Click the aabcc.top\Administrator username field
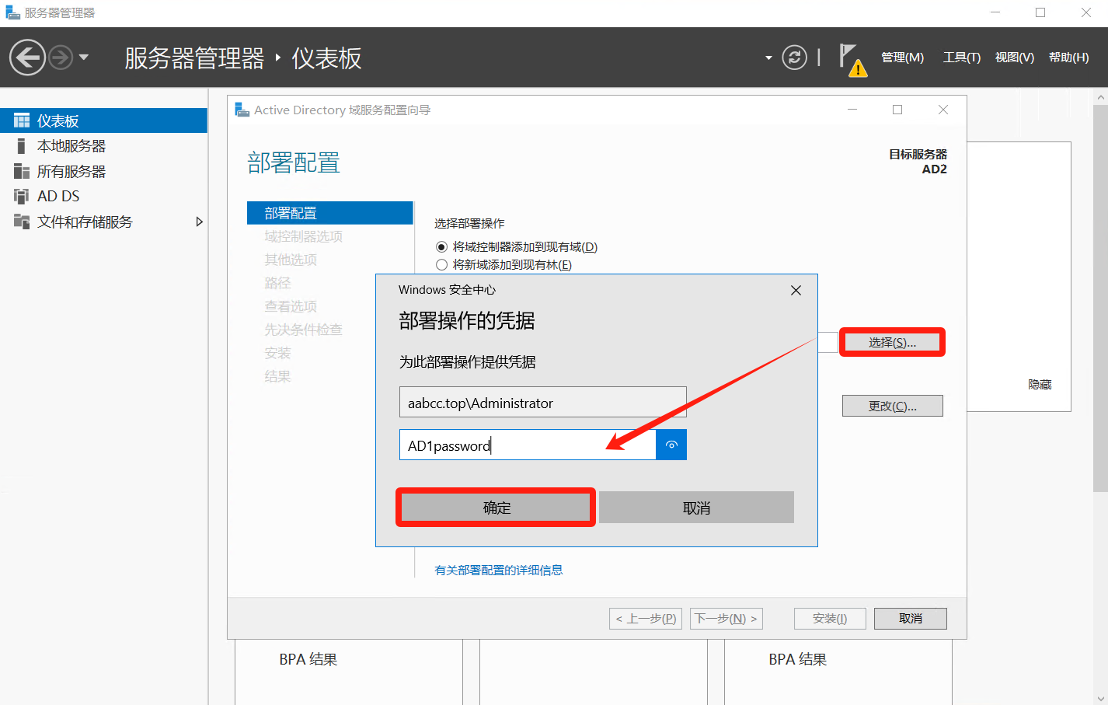Image resolution: width=1108 pixels, height=705 pixels. [x=542, y=403]
